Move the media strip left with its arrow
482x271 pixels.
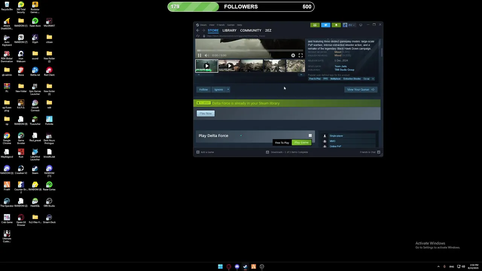[199, 75]
